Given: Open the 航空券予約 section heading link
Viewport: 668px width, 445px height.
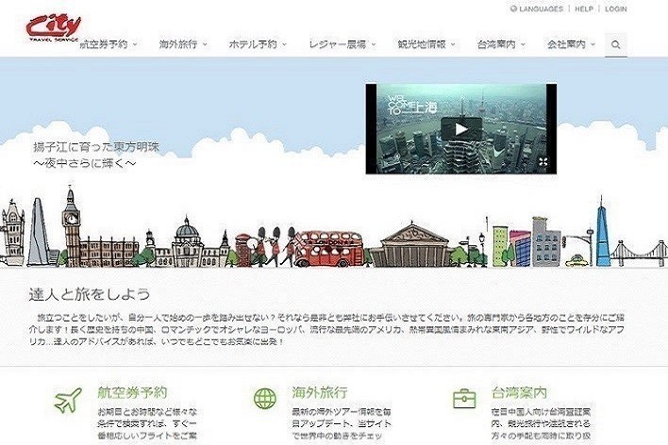Looking at the screenshot, I should [x=131, y=392].
